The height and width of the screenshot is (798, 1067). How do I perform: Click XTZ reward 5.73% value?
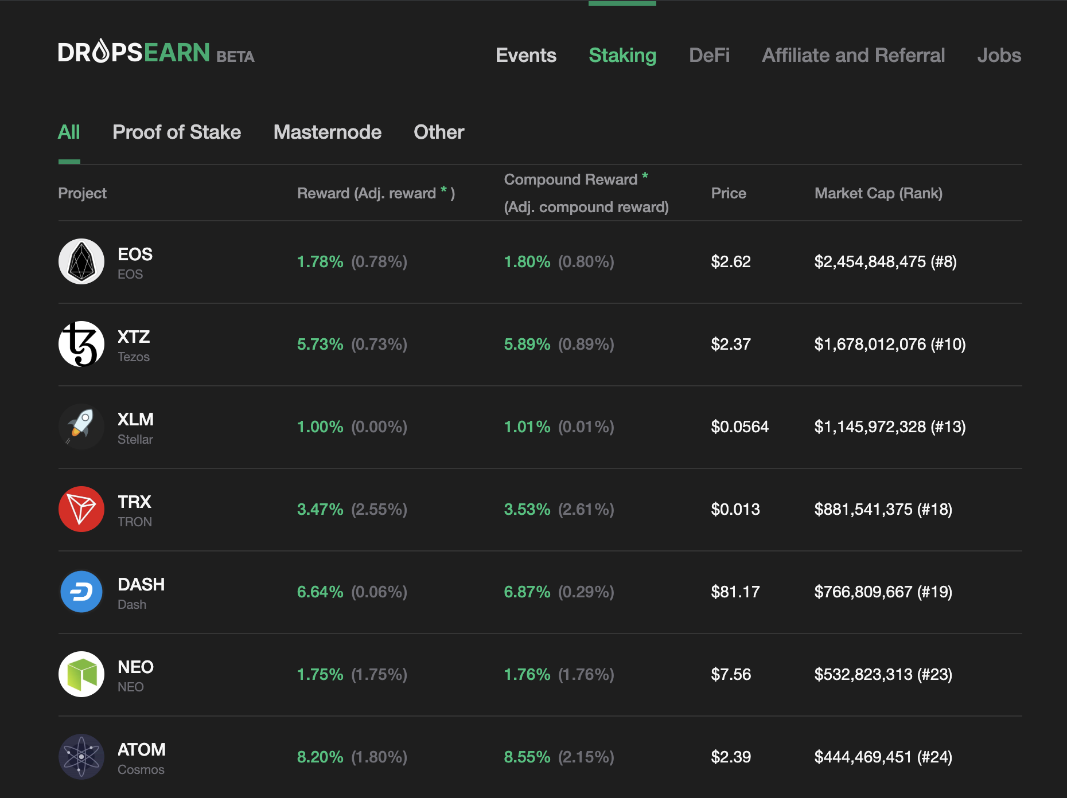click(320, 344)
